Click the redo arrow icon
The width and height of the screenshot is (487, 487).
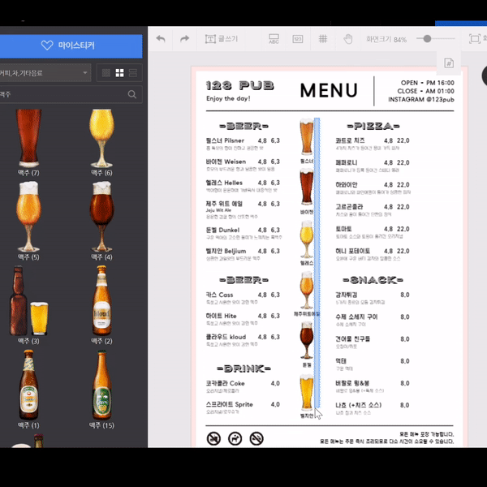(185, 39)
